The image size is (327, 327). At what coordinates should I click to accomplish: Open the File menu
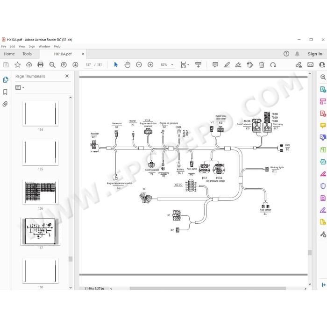[4, 46]
